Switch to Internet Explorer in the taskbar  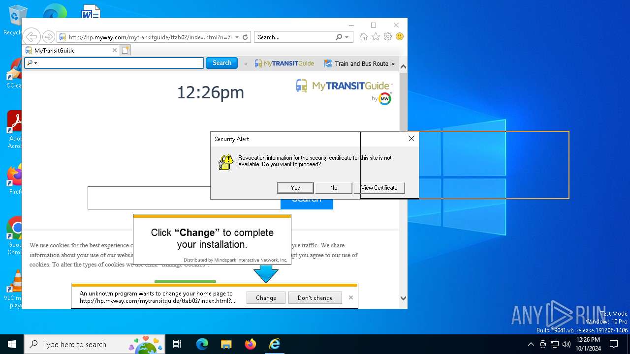pyautogui.click(x=274, y=344)
